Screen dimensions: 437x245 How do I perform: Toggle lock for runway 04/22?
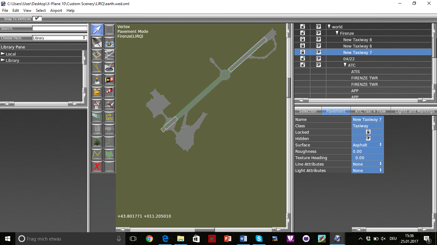pyautogui.click(x=302, y=58)
